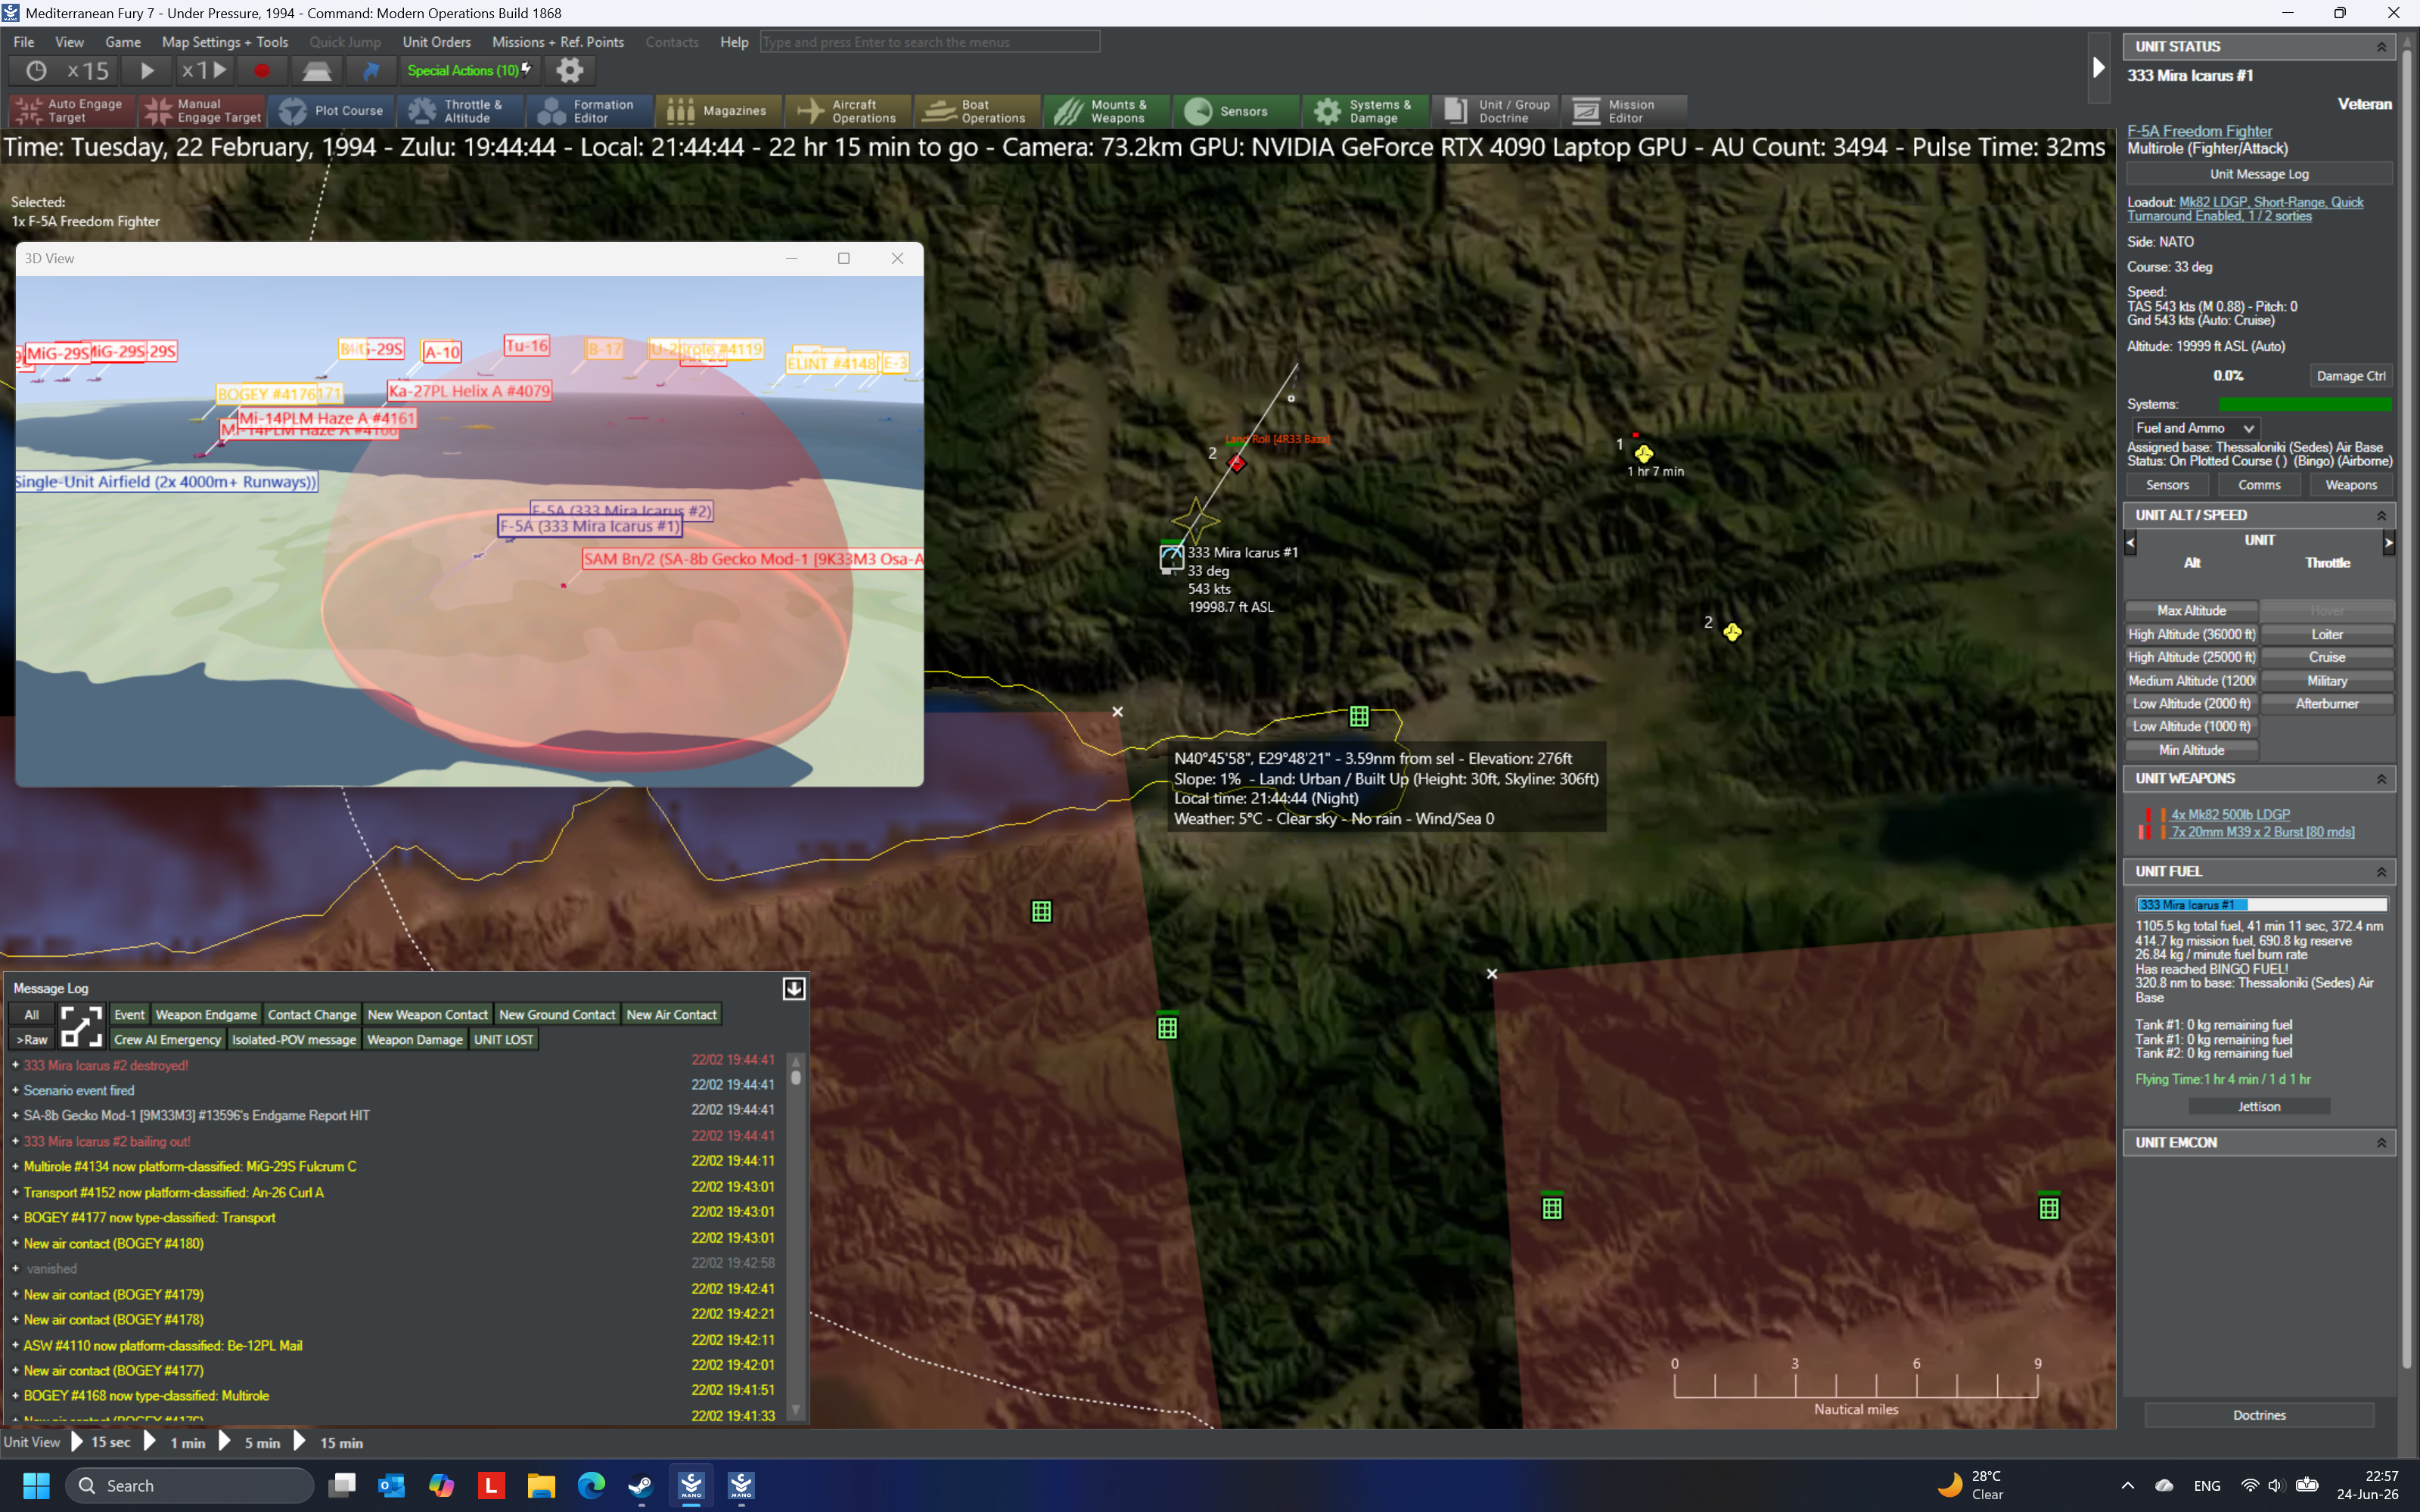The image size is (2420, 1512).
Task: Open the time compression clock x15 control
Action: point(64,71)
